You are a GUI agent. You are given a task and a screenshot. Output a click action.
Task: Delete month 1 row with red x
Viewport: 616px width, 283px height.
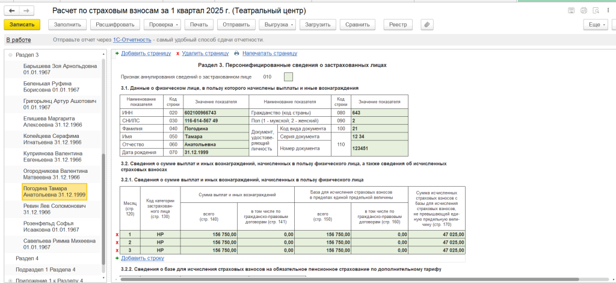point(117,235)
